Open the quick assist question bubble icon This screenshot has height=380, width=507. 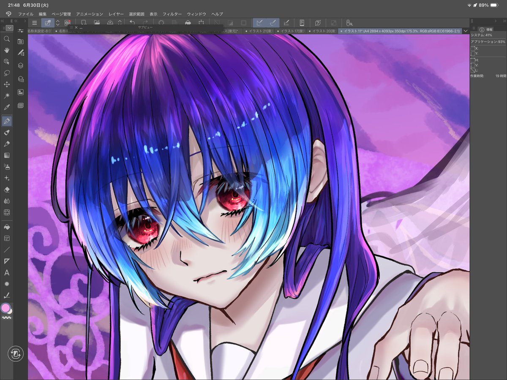coord(318,23)
